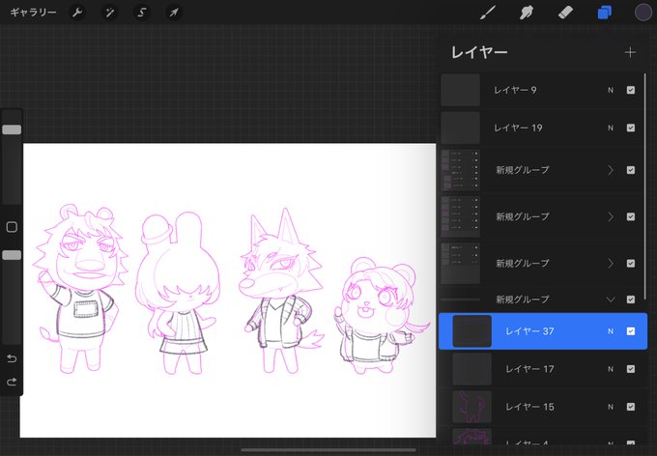Hide レイヤー 15 using its checkbox

(631, 407)
